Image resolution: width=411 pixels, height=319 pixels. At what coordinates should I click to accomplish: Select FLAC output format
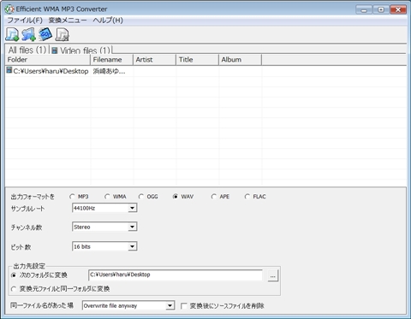point(247,197)
